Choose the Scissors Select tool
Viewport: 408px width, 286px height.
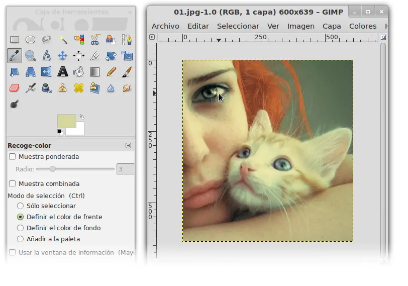(x=95, y=40)
